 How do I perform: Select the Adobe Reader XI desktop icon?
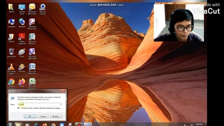pos(22,39)
